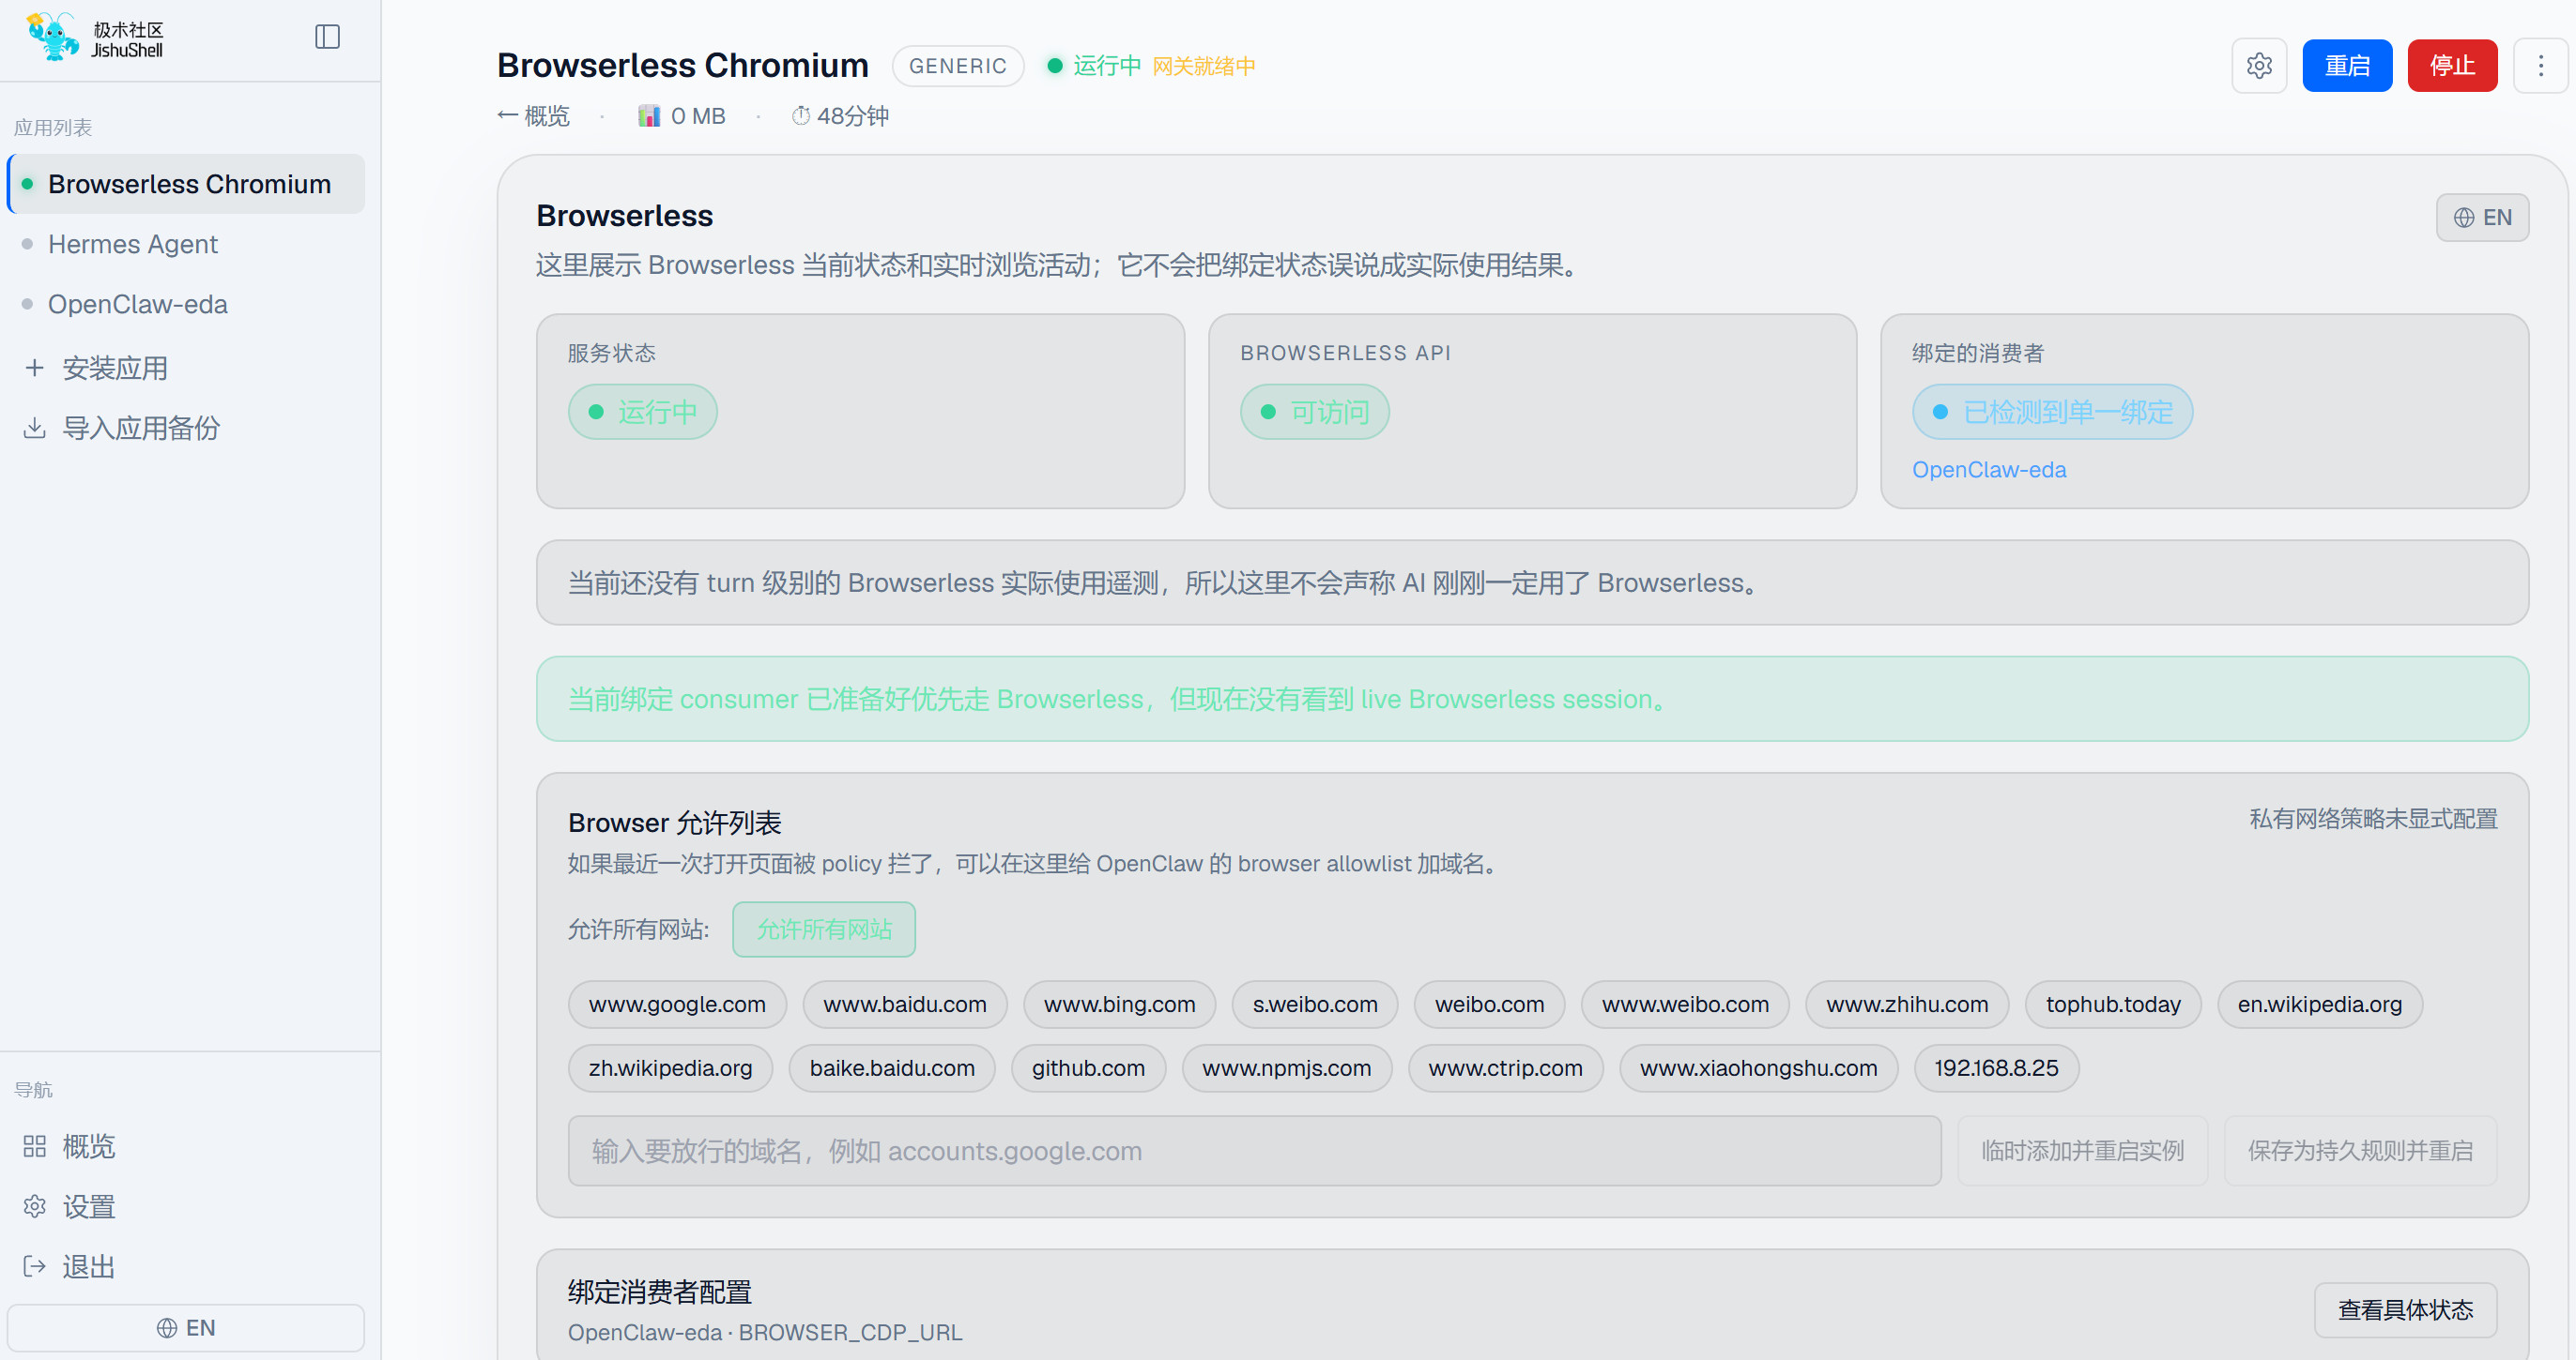Click the GENERIC badge near the title

[x=957, y=66]
